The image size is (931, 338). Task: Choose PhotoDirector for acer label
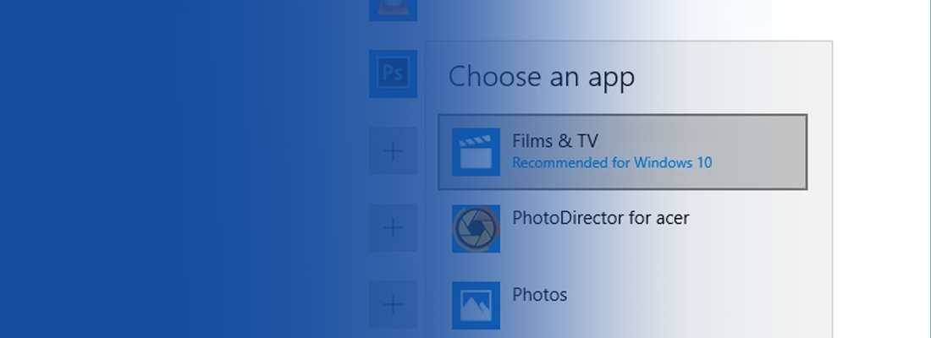click(x=600, y=218)
